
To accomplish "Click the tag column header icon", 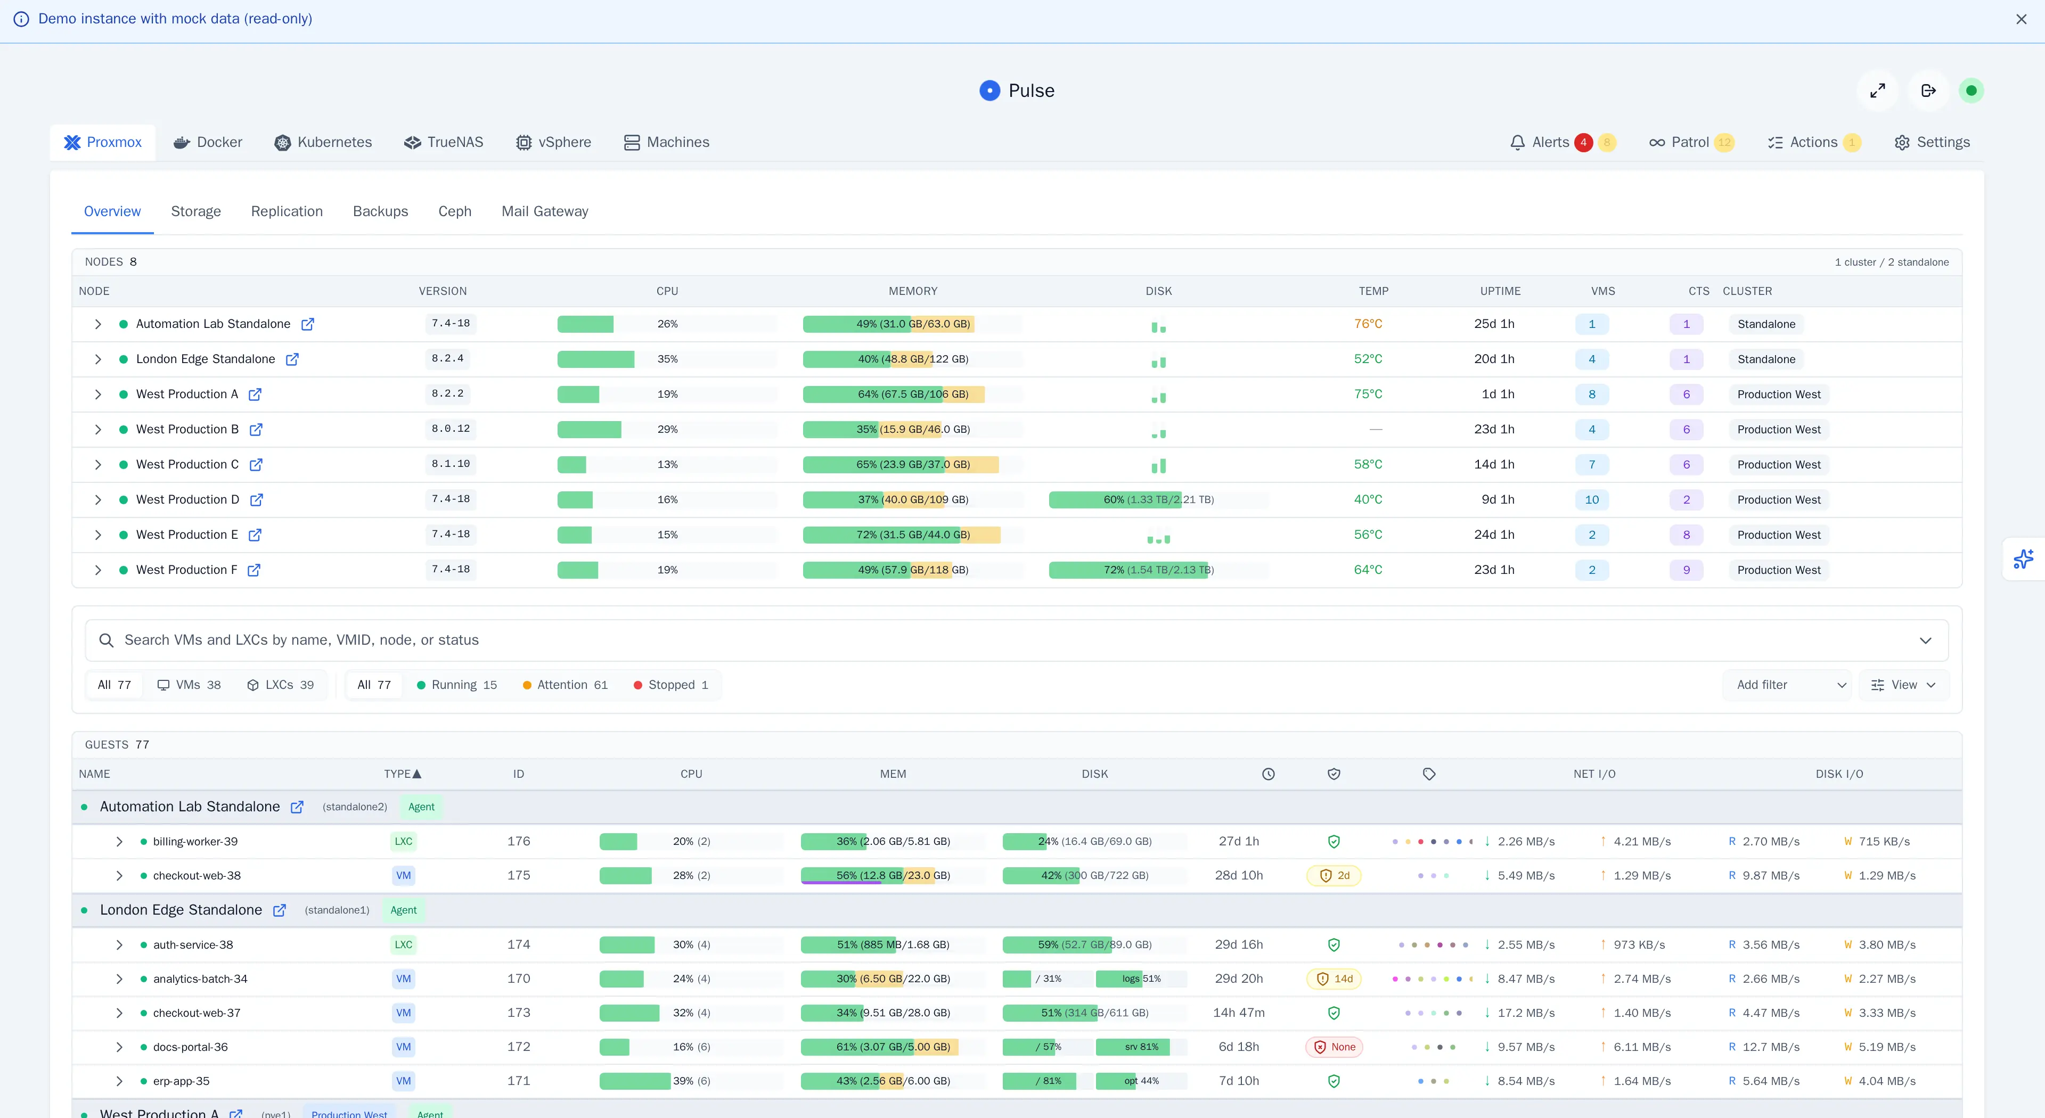I will click(x=1429, y=774).
